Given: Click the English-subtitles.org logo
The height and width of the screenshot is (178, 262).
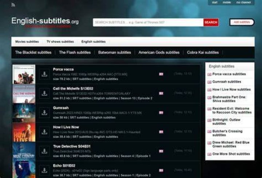Looking at the screenshot, I should (45, 21).
